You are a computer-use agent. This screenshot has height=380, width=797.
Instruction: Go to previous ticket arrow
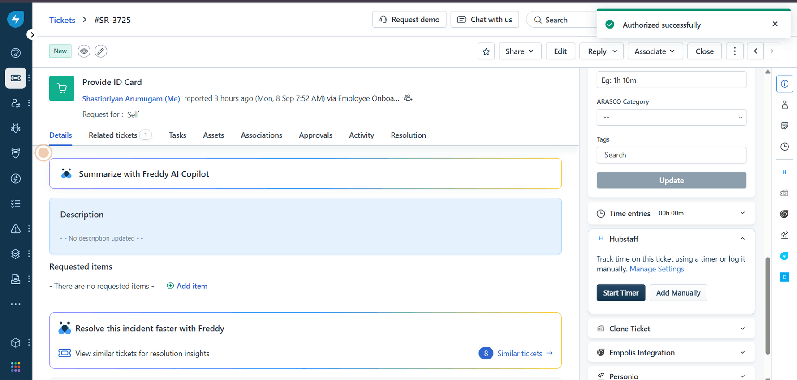pyautogui.click(x=755, y=51)
